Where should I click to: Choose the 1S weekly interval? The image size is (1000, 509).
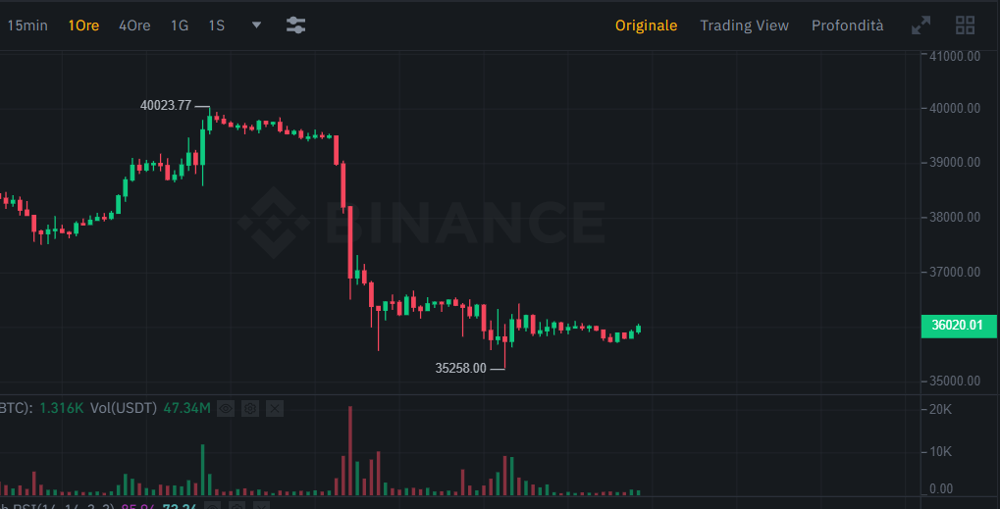pyautogui.click(x=216, y=25)
